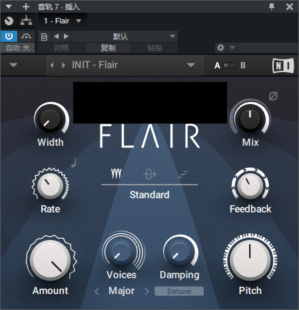Load previous preset with left arrow
The width and height of the screenshot is (299, 310).
coord(57,36)
